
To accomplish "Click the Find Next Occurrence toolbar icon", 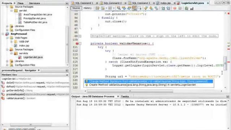I will coord(129,8).
